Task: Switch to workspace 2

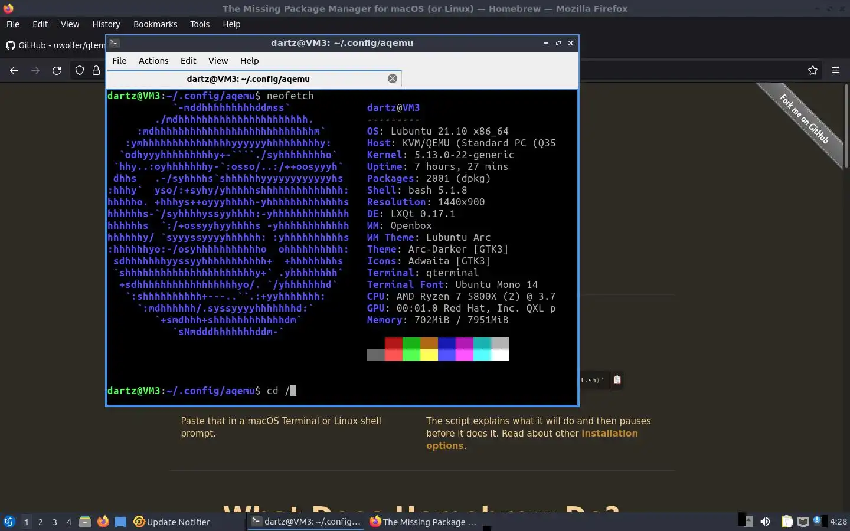Action: coord(40,522)
